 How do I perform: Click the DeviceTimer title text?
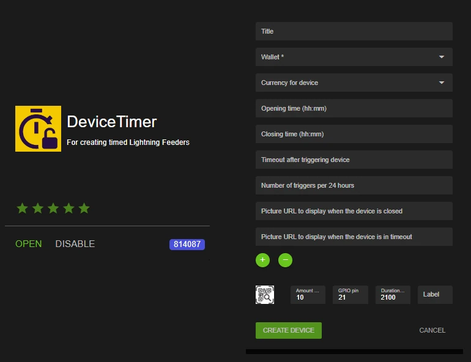click(112, 122)
